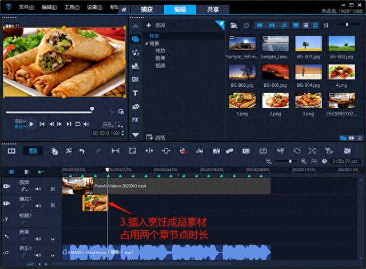This screenshot has height=269, width=366.
Task: Sort library clips
Action: point(326,25)
